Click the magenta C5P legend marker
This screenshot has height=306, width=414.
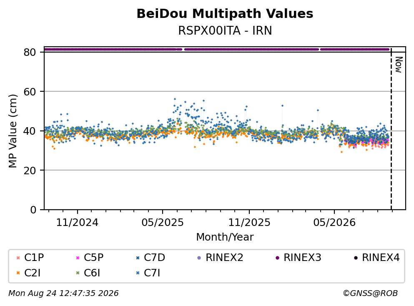(78, 258)
